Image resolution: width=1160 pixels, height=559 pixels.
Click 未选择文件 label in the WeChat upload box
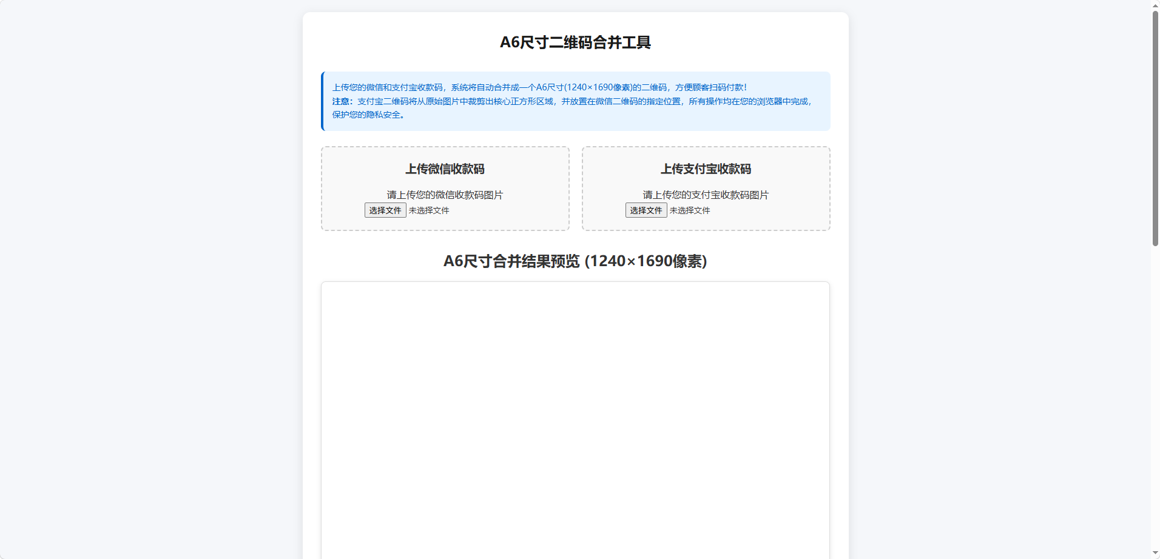[x=429, y=210]
